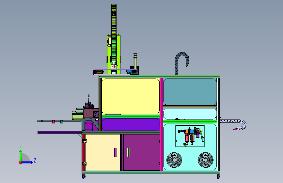Select the green top plate of frame
The height and width of the screenshot is (183, 283).
159,76
